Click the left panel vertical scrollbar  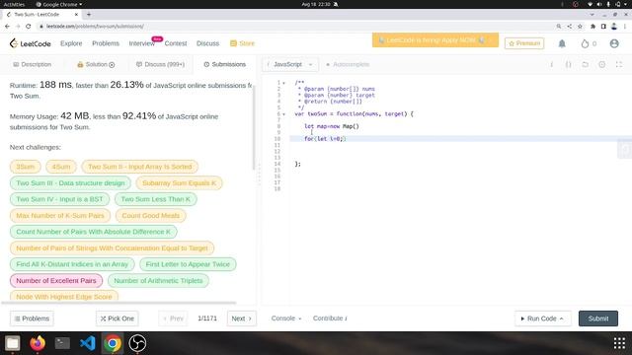tap(254, 127)
